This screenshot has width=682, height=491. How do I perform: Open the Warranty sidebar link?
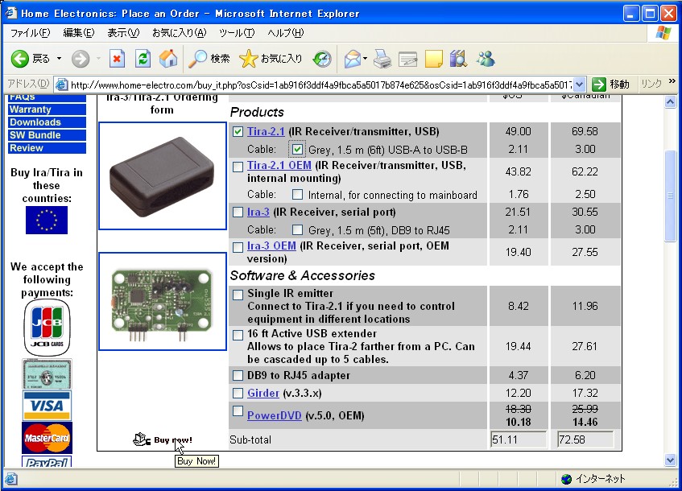(47, 109)
